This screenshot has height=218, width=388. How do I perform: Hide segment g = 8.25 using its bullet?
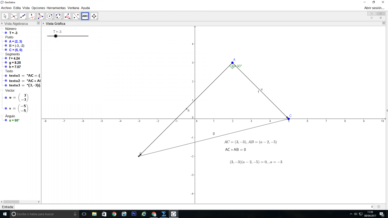6,63
